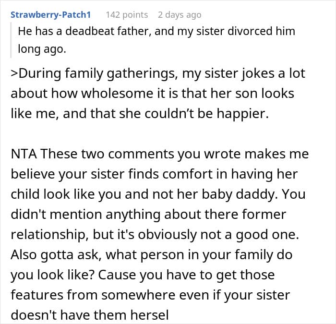
Task: Open the Strawberry-Patch1 user profile
Action: click(x=50, y=14)
